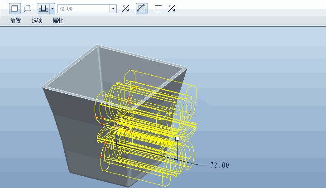This screenshot has width=326, height=188.
Task: Click the blind depth type icon
Action: pyautogui.click(x=43, y=9)
